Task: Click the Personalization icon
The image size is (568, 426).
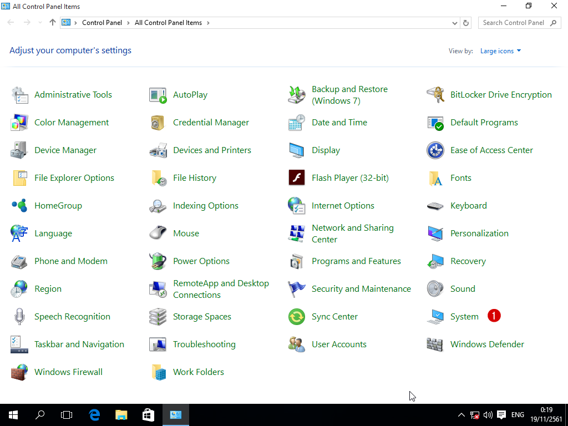Action: click(x=435, y=234)
